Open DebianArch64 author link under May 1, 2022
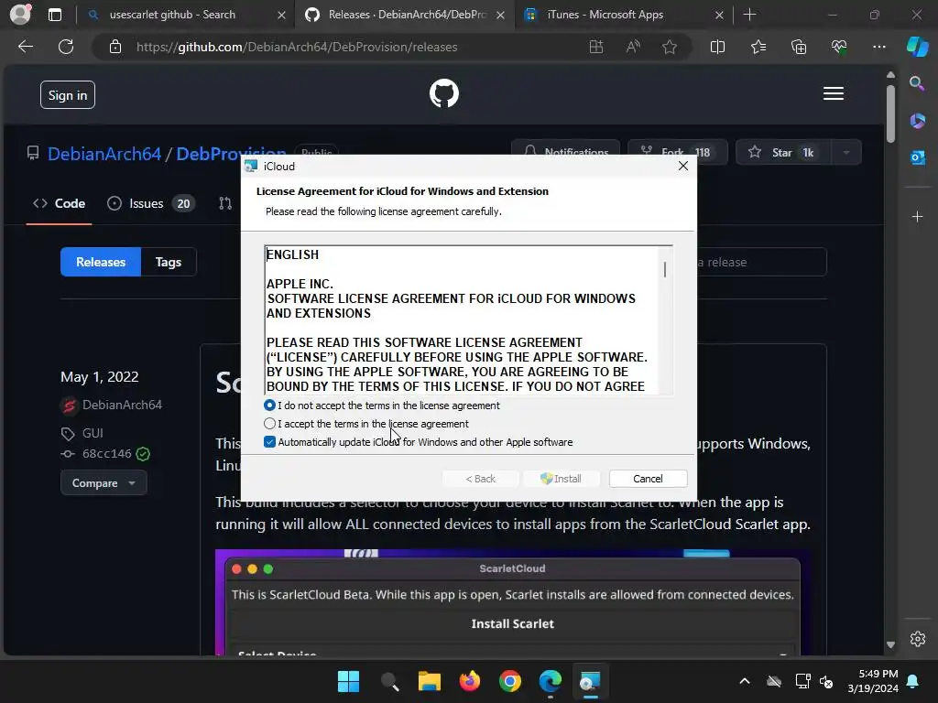Screen dimensions: 938x703 pyautogui.click(x=122, y=405)
